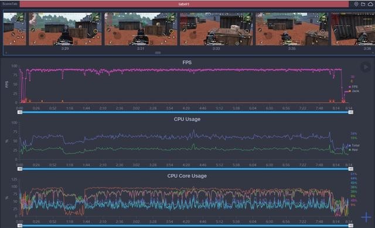
Task: Click the CPU Core Usage right range handle
Action: pyautogui.click(x=350, y=226)
